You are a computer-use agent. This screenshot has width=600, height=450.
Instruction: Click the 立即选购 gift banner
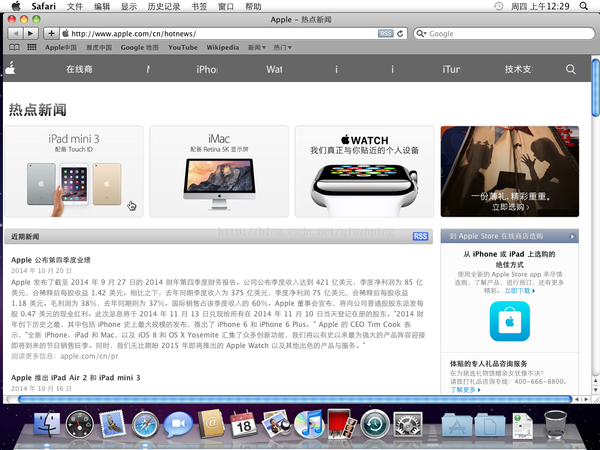[510, 172]
